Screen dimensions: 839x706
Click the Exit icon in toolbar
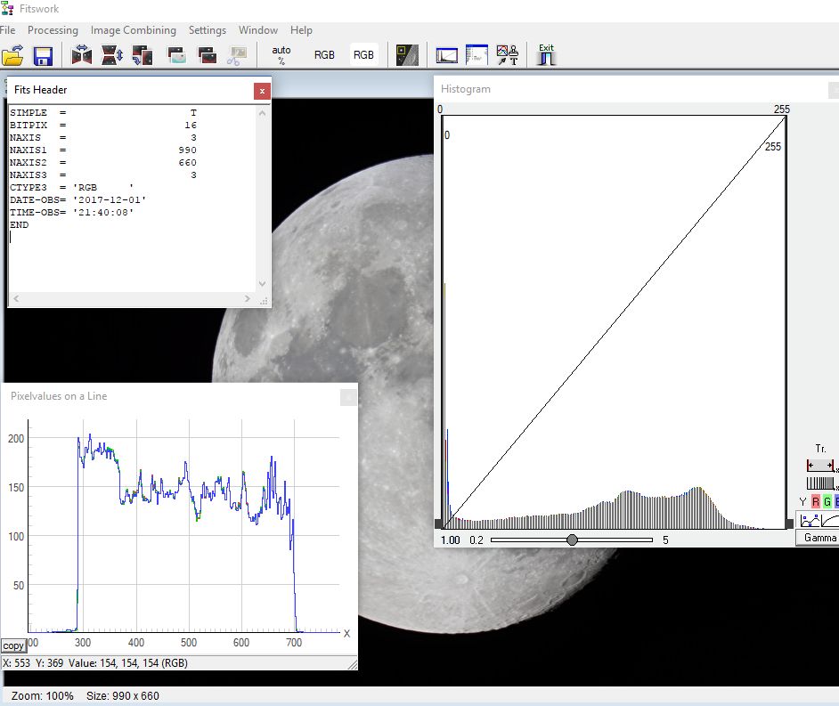coord(546,55)
